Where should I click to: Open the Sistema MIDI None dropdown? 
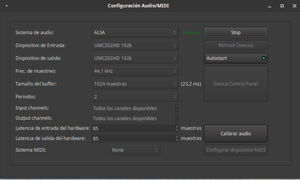(135, 150)
